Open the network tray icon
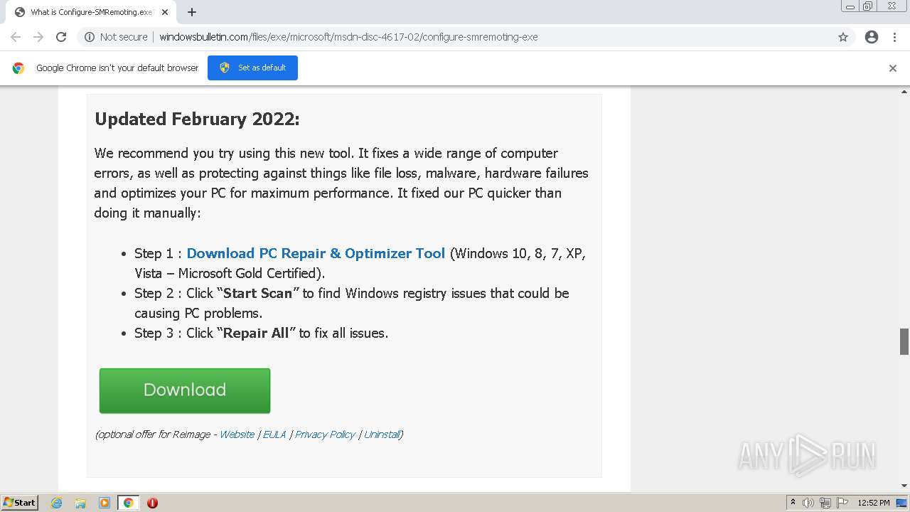 click(825, 503)
